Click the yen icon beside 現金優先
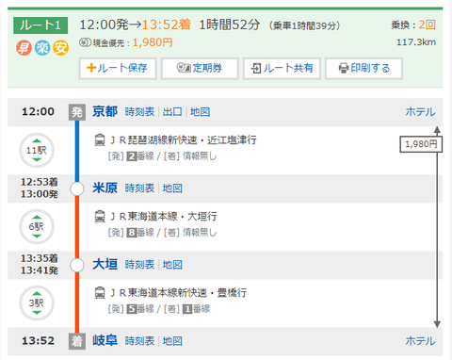 click(85, 42)
